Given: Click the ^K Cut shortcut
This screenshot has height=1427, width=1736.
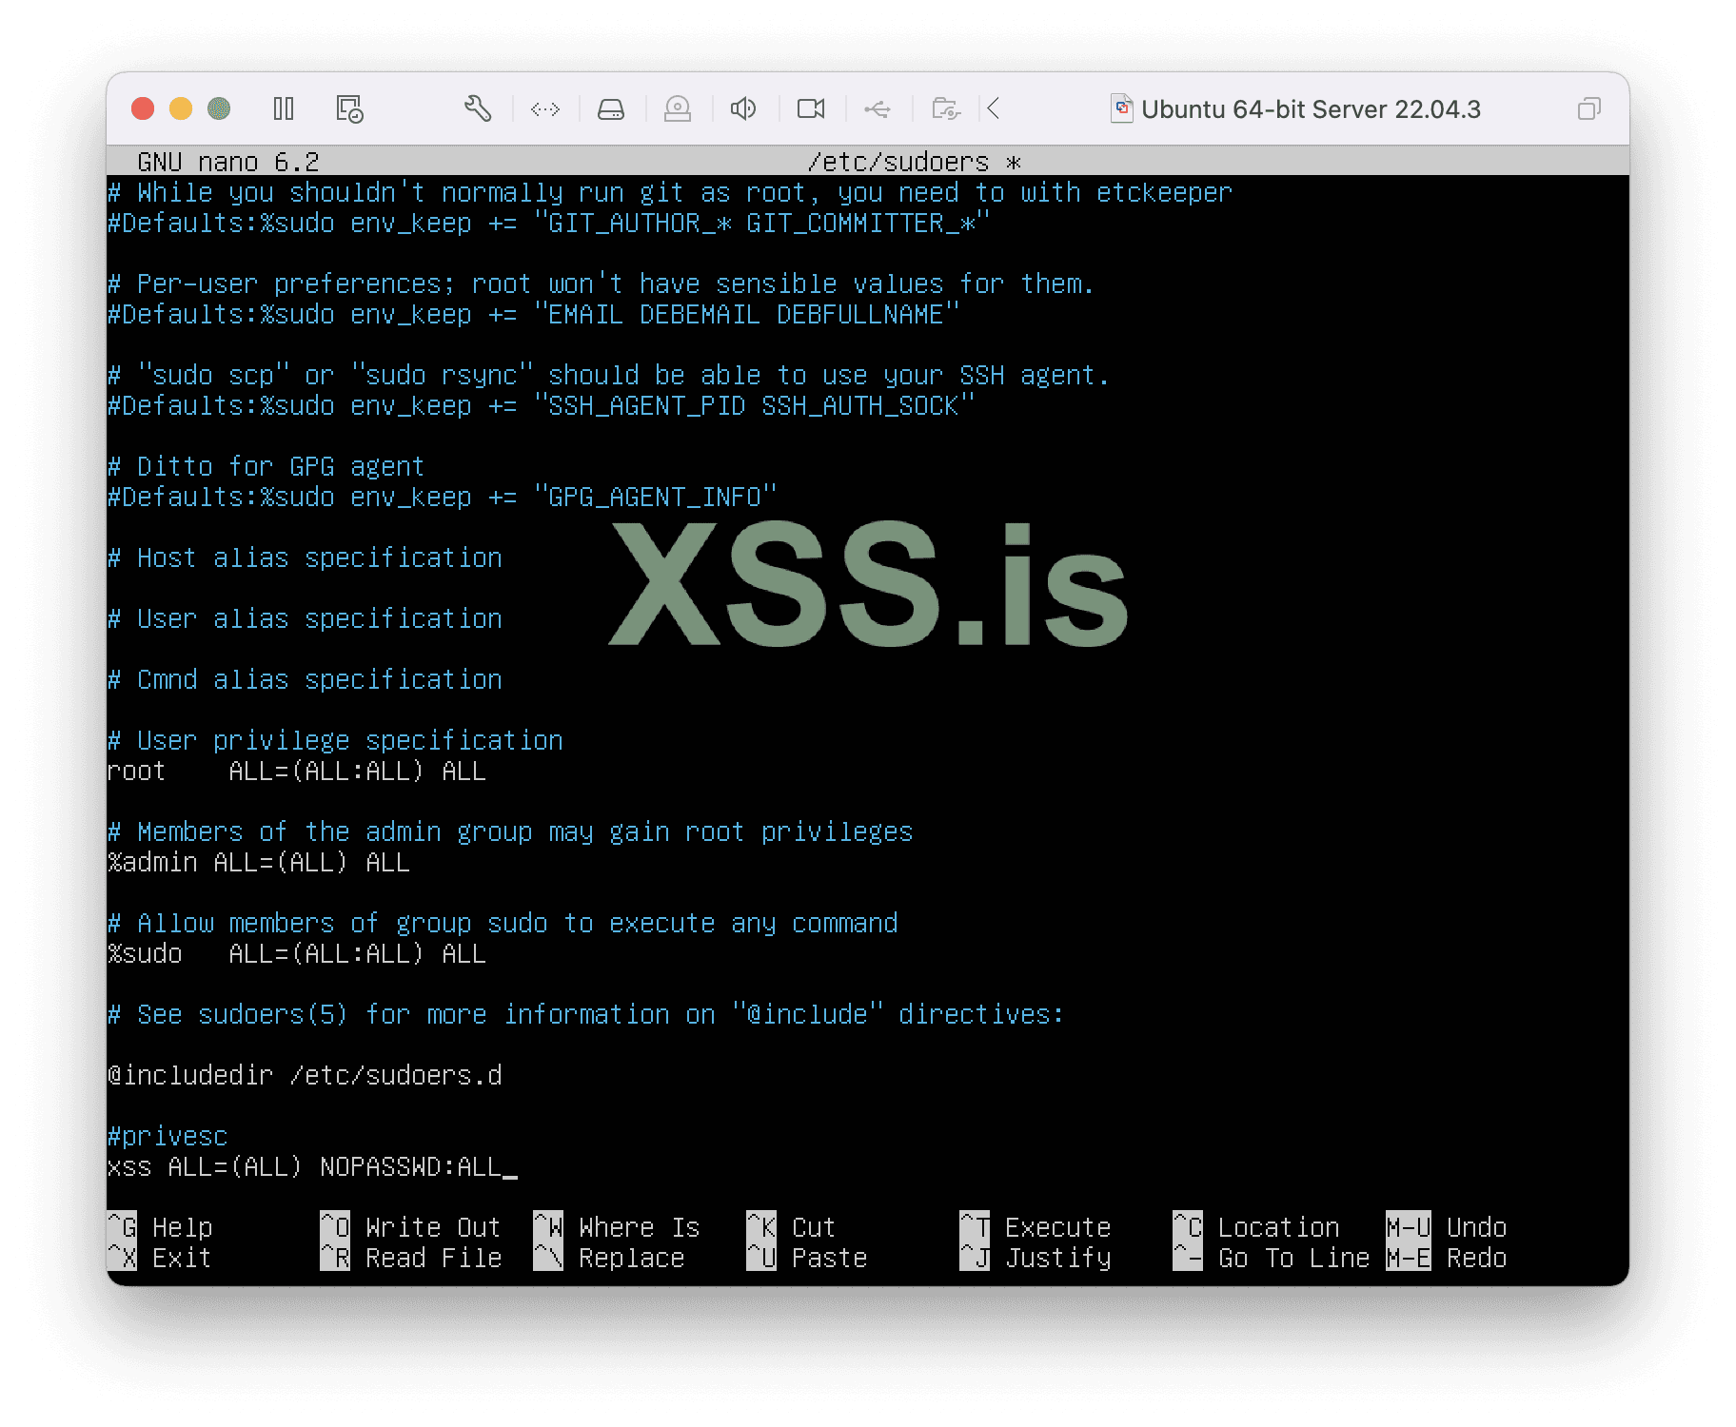Looking at the screenshot, I should point(792,1227).
